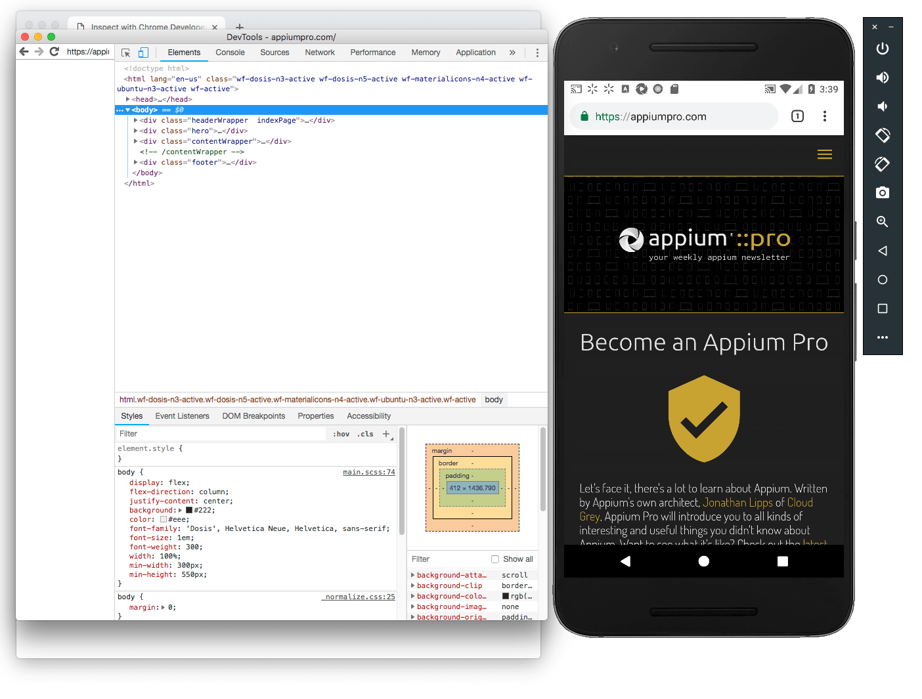Open emulator extended controls ellipsis
This screenshot has width=922, height=699.
coord(883,337)
